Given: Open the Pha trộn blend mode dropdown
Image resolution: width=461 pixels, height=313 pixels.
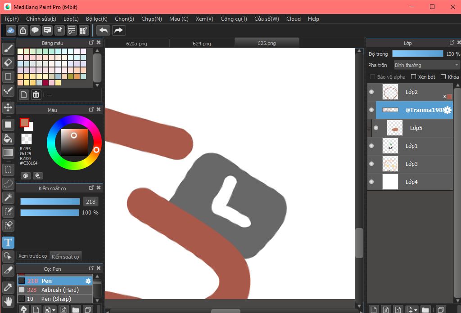Looking at the screenshot, I should point(426,65).
